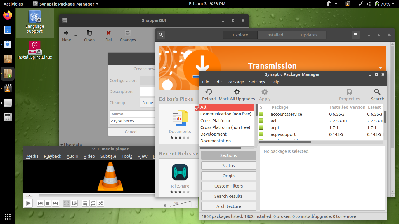399x224 pixels.
Task: Click VLC next media button
Action: pyautogui.click(x=55, y=203)
